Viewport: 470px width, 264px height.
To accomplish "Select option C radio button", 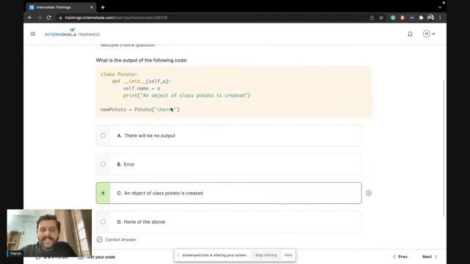I will click(x=103, y=193).
